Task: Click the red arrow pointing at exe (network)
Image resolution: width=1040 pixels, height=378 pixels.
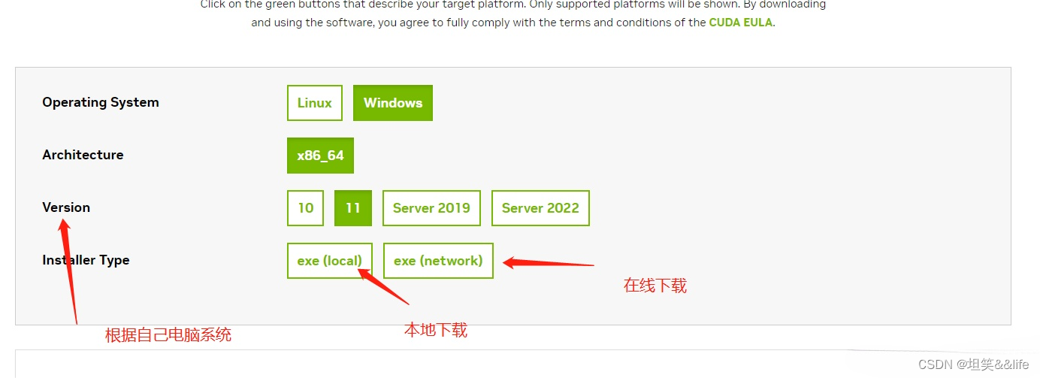Action: click(x=549, y=263)
